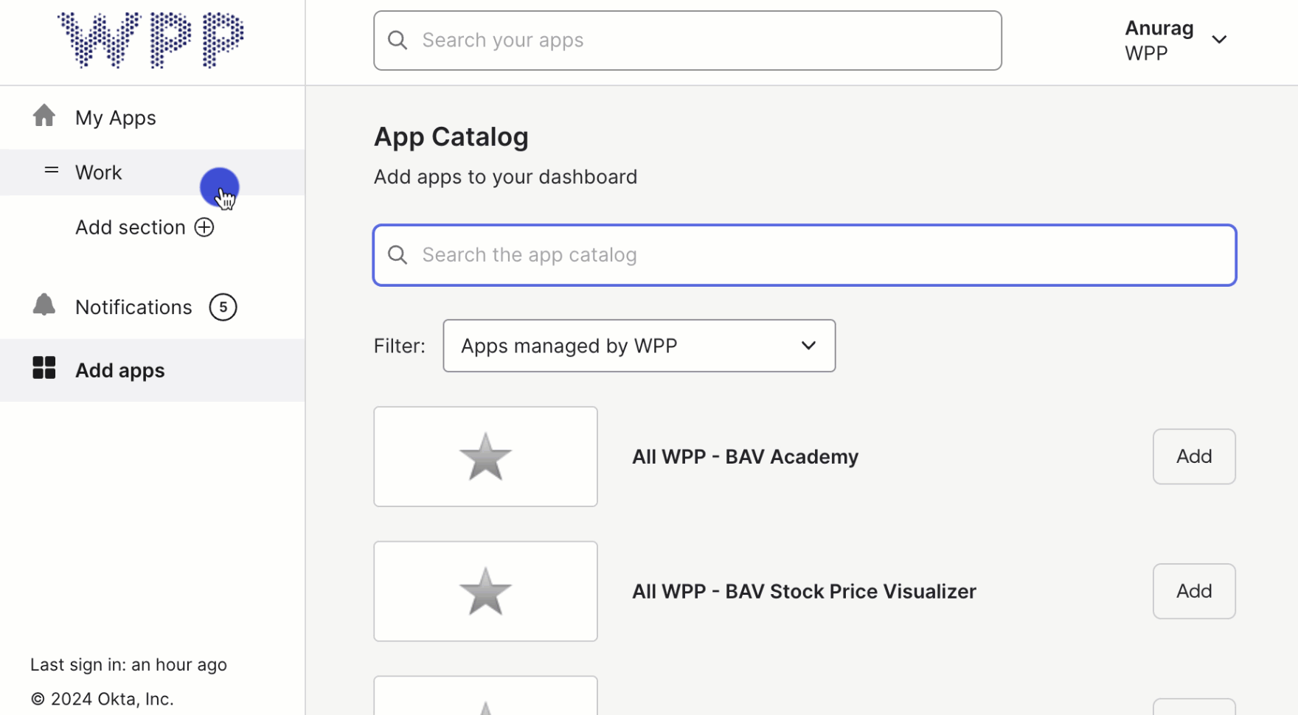Click the magnifier icon in top search bar
The image size is (1298, 715).
pyautogui.click(x=398, y=41)
